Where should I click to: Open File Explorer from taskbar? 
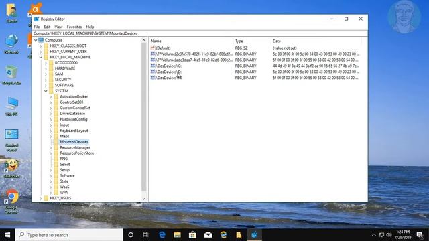(177, 235)
